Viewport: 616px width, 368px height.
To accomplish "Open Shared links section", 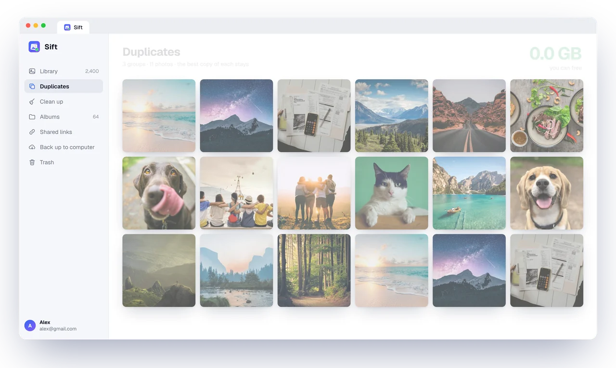I will pos(64,132).
